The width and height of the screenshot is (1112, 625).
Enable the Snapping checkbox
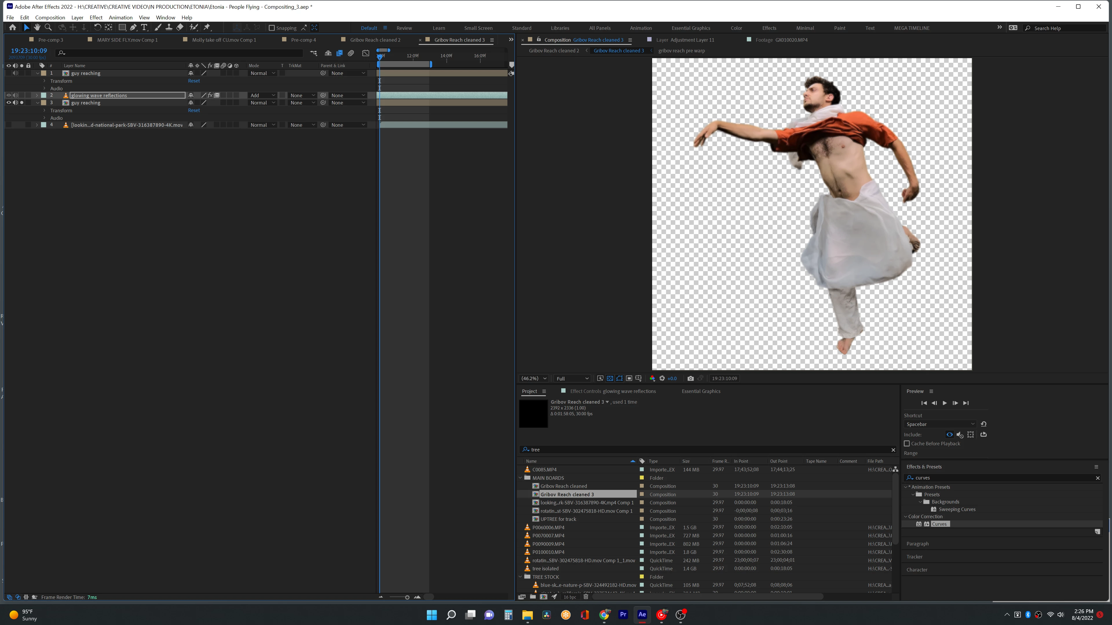(272, 28)
